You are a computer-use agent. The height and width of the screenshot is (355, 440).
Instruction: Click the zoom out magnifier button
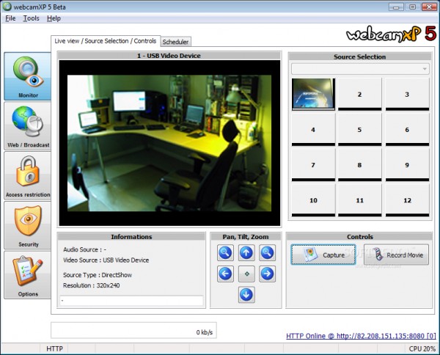point(225,252)
